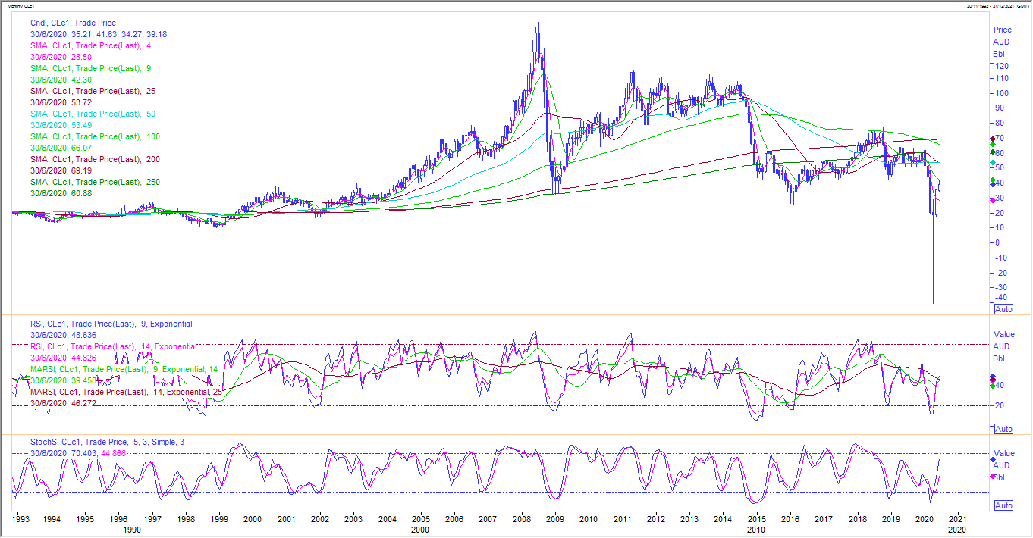The height and width of the screenshot is (538, 1033).
Task: Select the magenta SMA 4 marker on the price axis
Action: (994, 200)
